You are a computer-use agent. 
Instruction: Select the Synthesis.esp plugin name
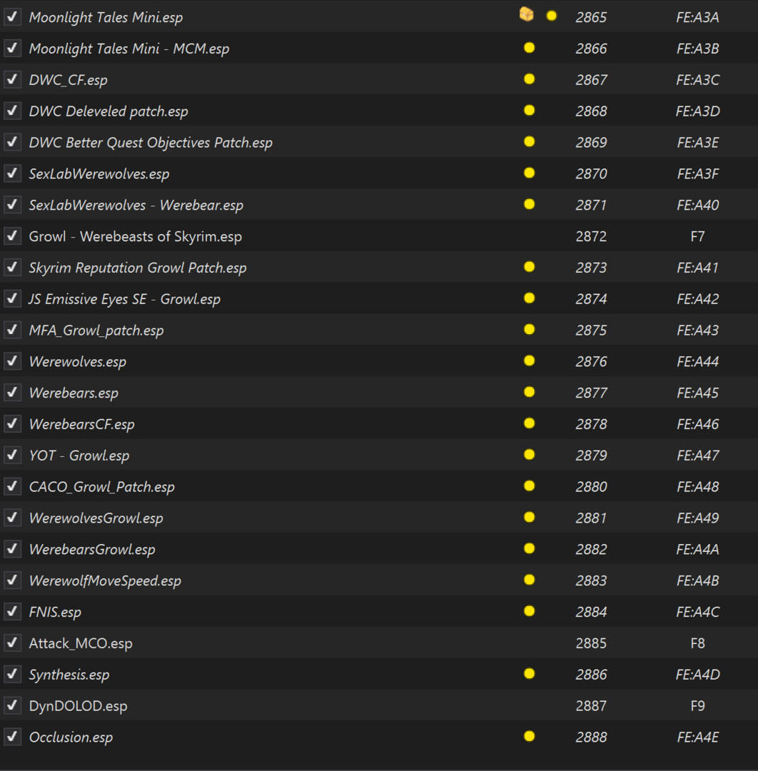coord(69,675)
